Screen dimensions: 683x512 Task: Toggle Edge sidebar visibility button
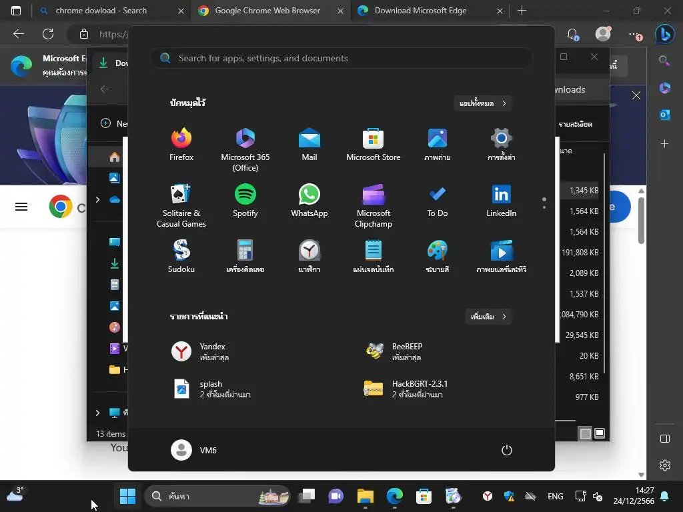click(665, 439)
